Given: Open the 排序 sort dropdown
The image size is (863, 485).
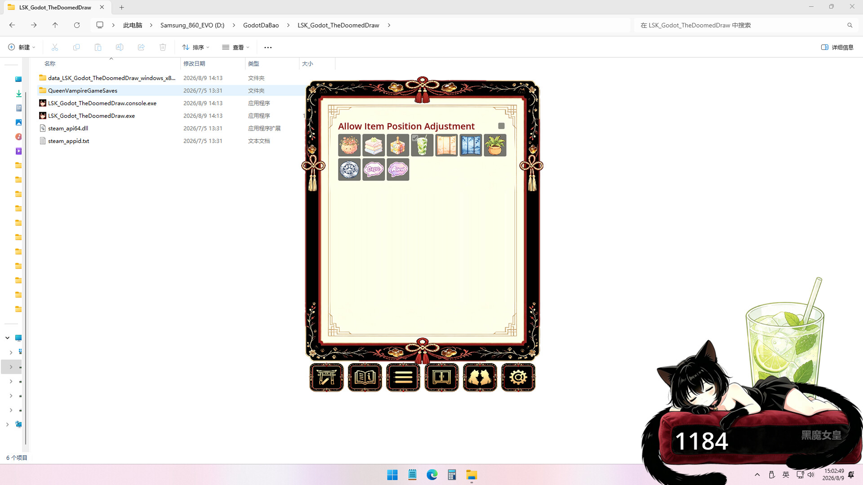Looking at the screenshot, I should [x=196, y=47].
